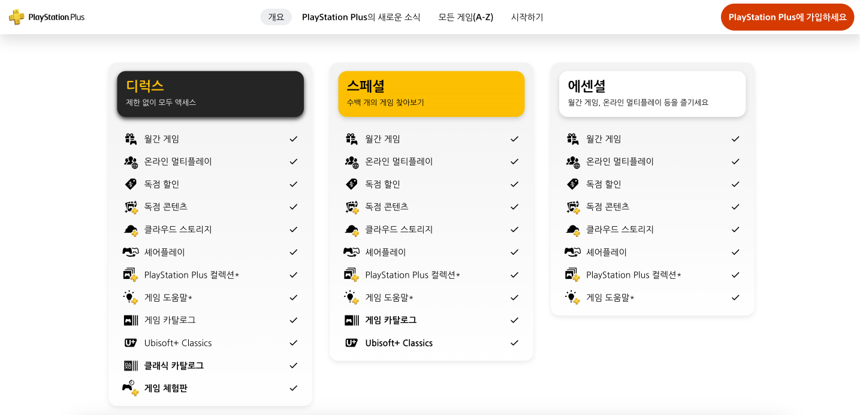Image resolution: width=860 pixels, height=415 pixels.
Task: Click 게임 체험판 checkmark in 디럭스
Action: point(294,388)
